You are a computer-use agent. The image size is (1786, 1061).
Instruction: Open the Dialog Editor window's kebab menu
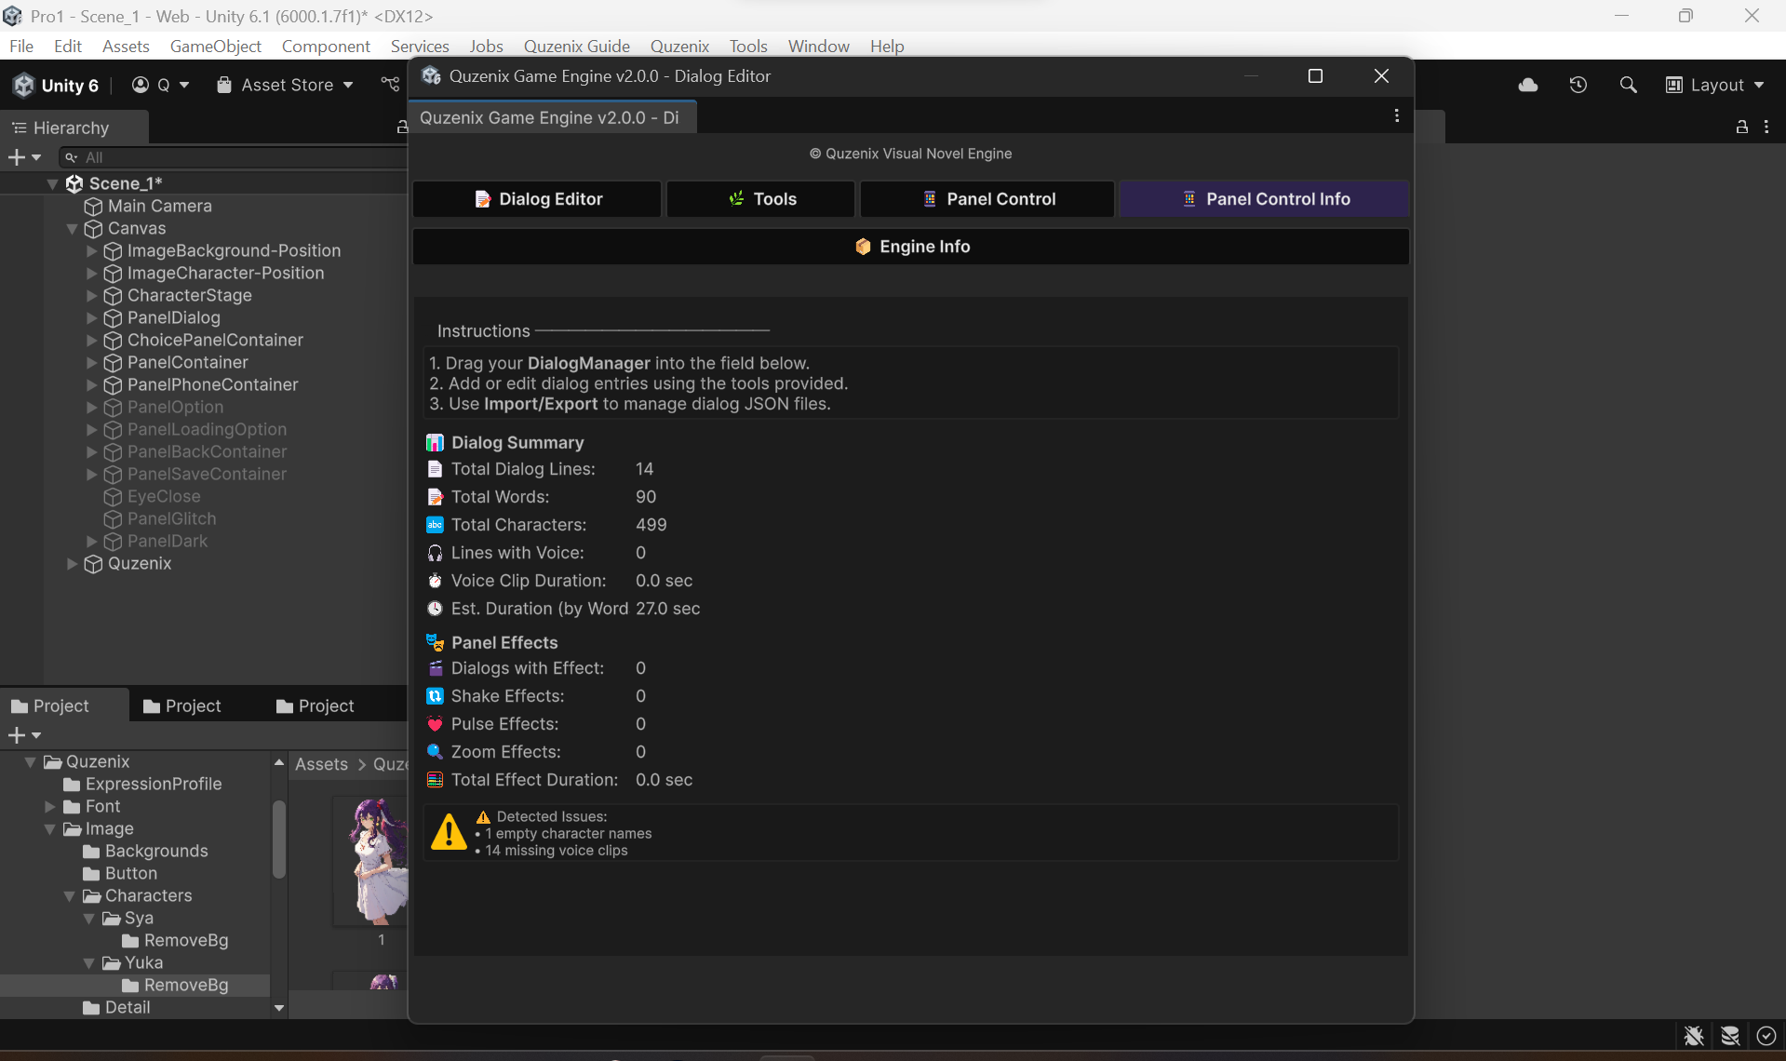pos(1396,115)
